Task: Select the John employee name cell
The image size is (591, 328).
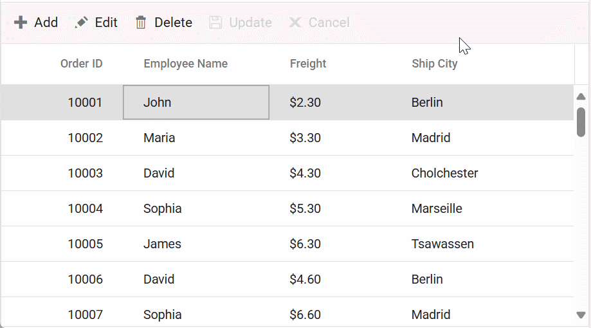Action: tap(158, 102)
